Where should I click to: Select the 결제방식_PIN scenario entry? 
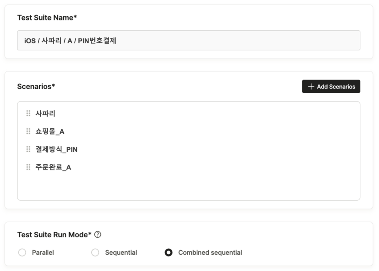[x=56, y=149]
